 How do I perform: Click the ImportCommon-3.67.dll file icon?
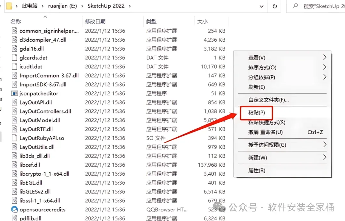(x=14, y=75)
